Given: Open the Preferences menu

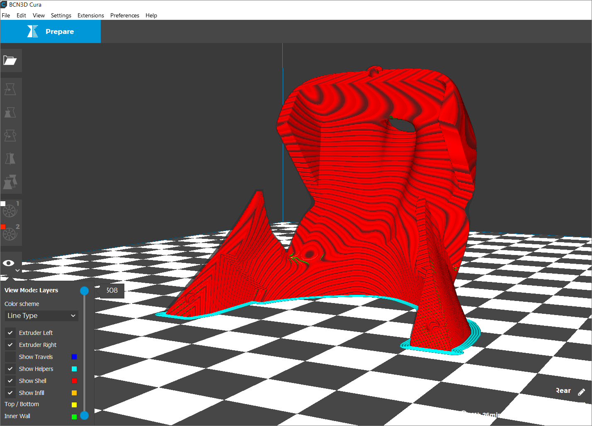Looking at the screenshot, I should click(x=125, y=15).
